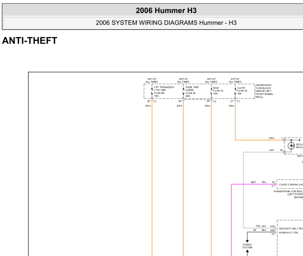
Task: Click the CLSTR FUSE 19 label
Action: (242, 91)
